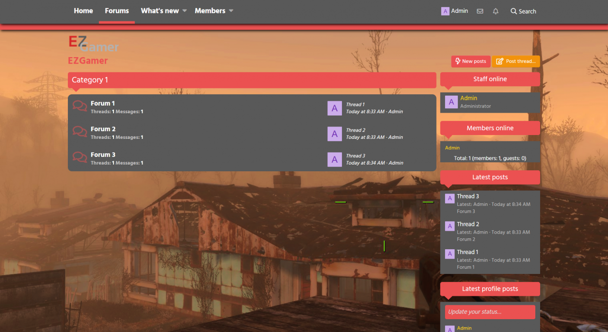Open the Admin account menu
Screen dimensions: 608x332
pos(455,11)
